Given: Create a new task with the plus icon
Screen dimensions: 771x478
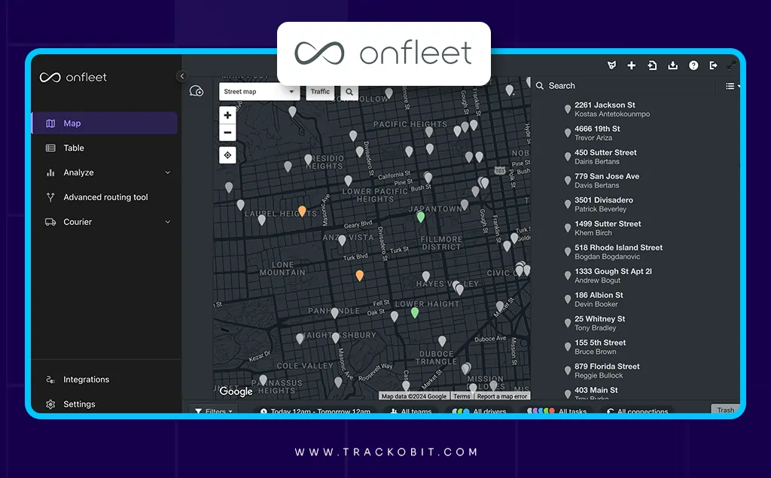Looking at the screenshot, I should tap(631, 65).
